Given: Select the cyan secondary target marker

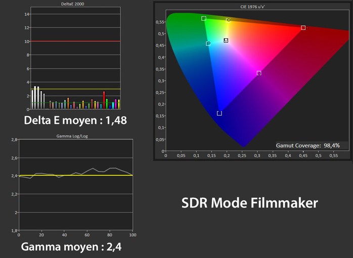Looking at the screenshot, I should (208, 44).
